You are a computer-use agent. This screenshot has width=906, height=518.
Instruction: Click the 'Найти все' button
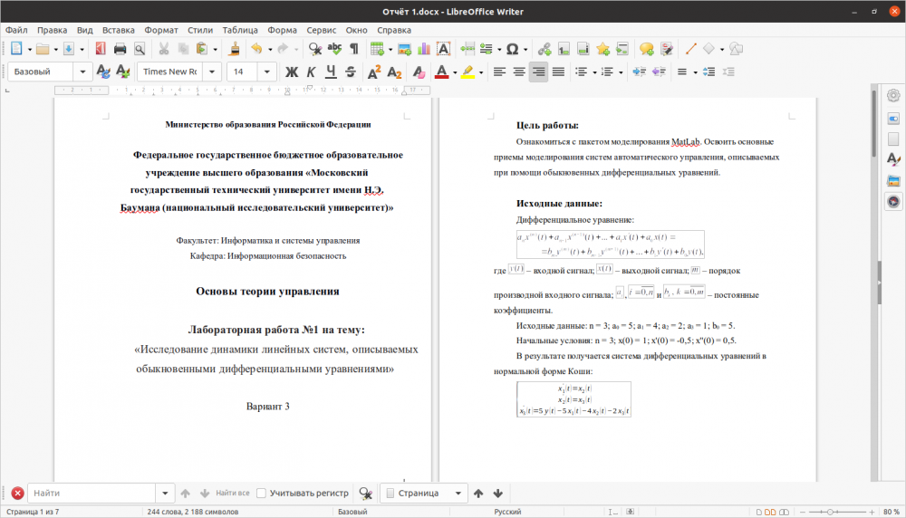(232, 494)
